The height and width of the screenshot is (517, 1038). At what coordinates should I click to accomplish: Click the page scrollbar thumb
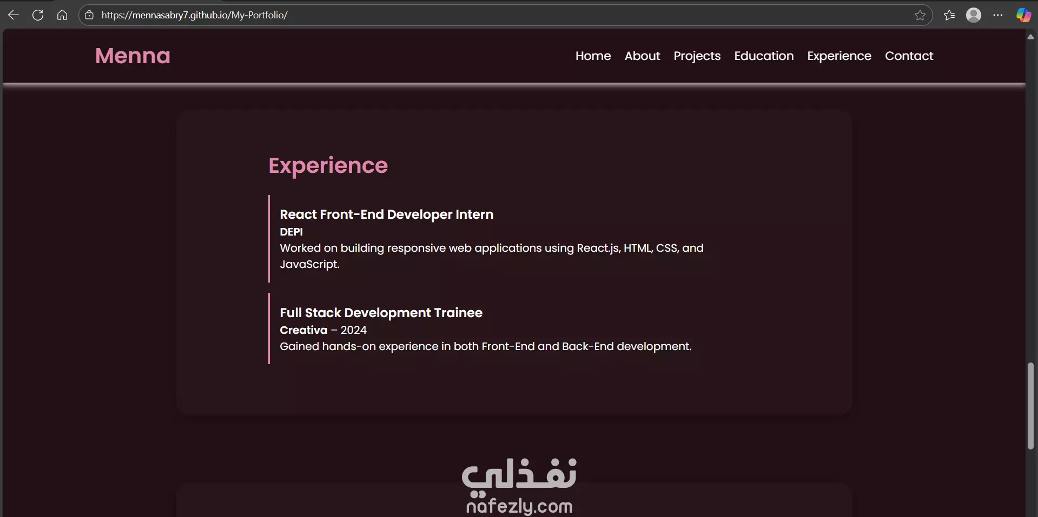(x=1030, y=406)
